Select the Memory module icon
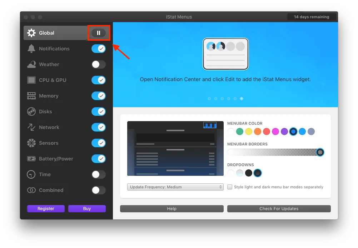 click(31, 96)
